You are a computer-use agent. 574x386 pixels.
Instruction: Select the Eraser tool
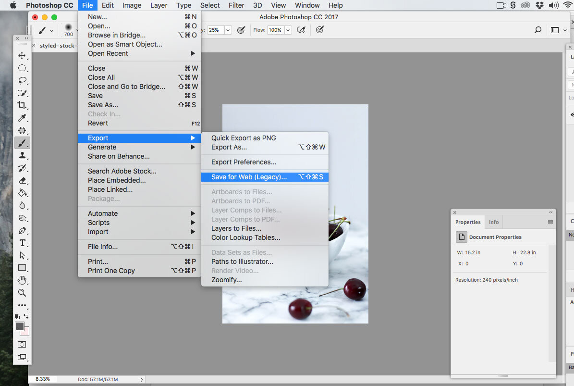coord(22,181)
